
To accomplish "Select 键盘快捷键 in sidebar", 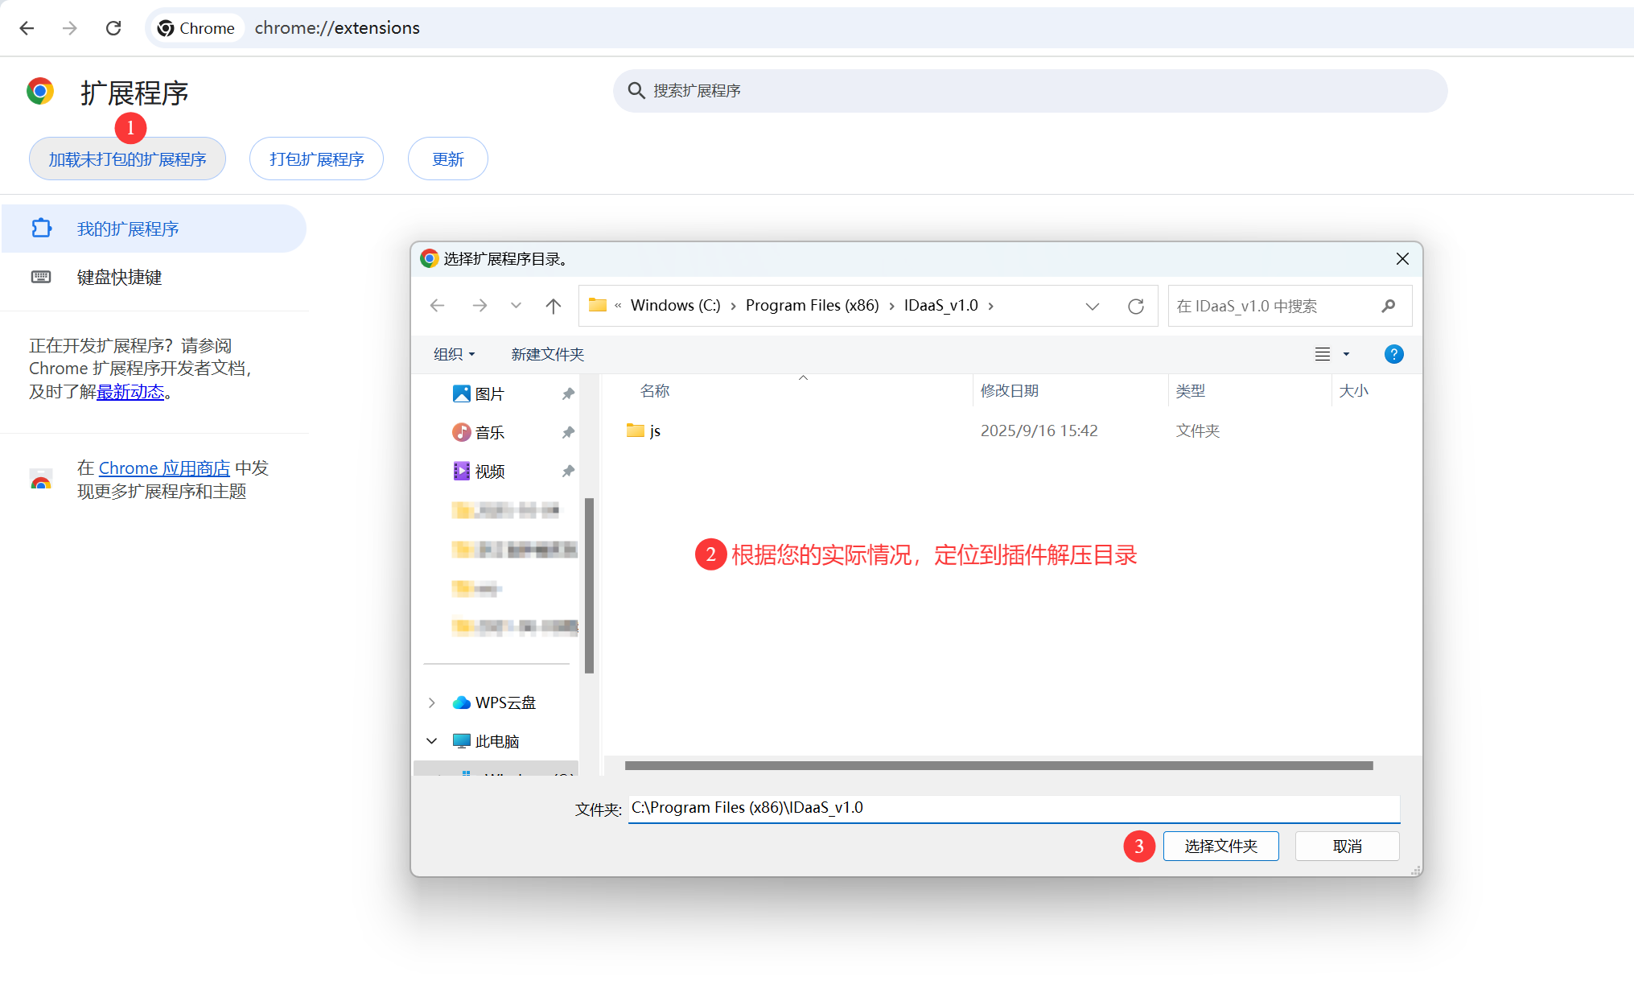I will point(119,278).
